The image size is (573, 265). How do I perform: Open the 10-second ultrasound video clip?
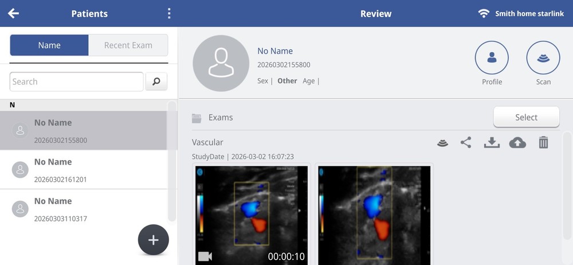[x=252, y=215]
